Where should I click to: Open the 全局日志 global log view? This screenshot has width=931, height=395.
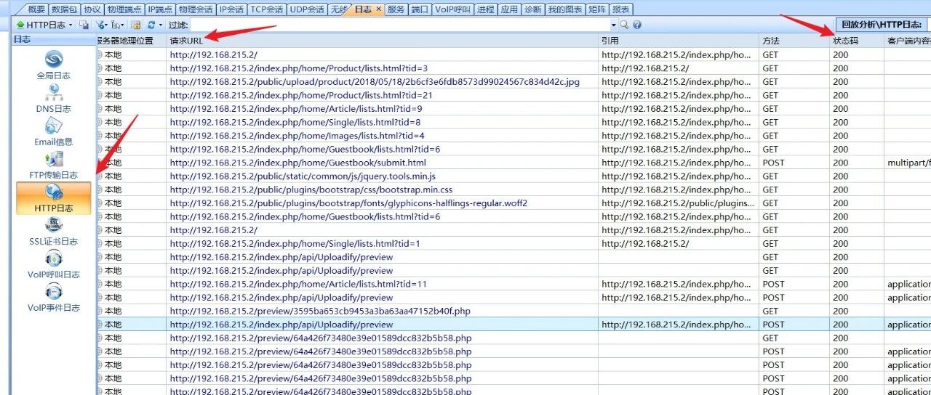click(x=55, y=65)
